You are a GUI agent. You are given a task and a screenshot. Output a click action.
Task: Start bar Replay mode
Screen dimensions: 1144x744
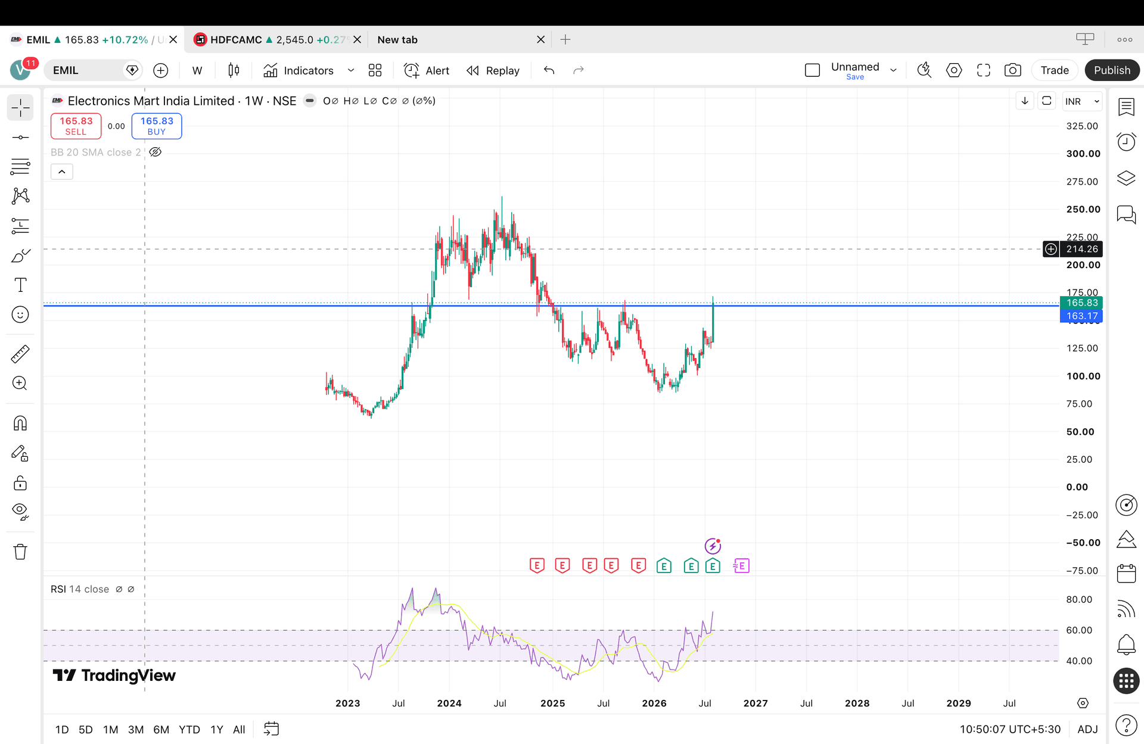(493, 70)
